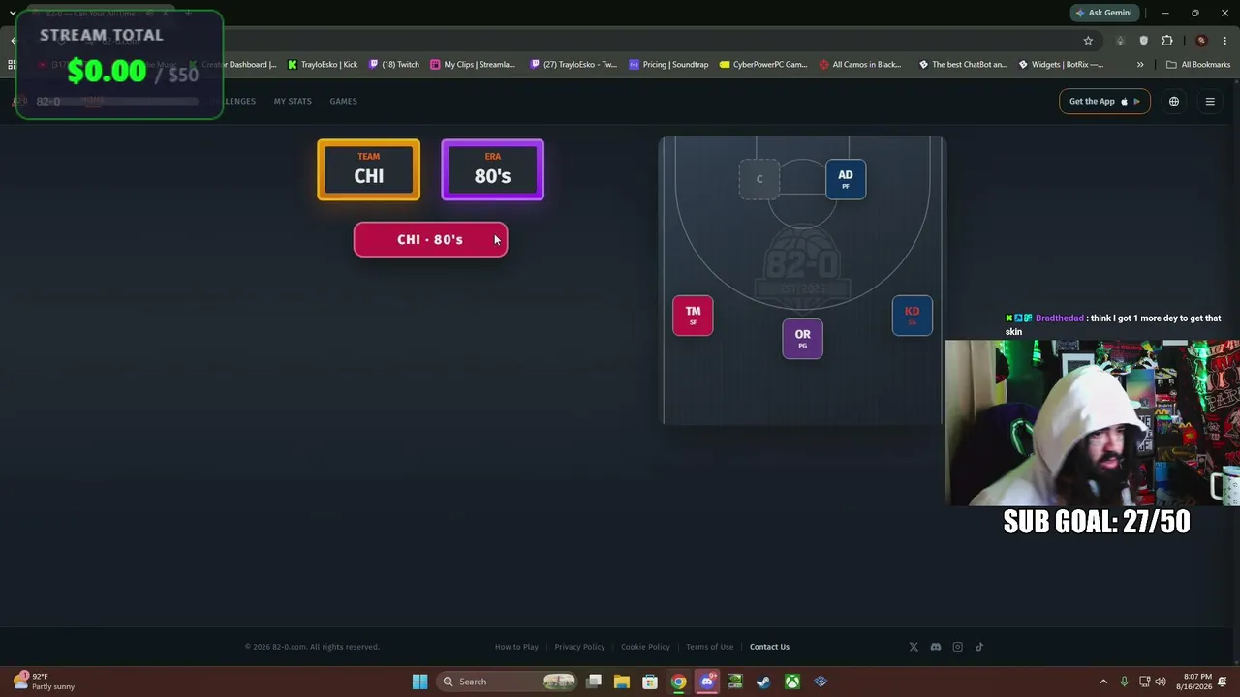Open the How to Play link
Screen dimensions: 1240x697
tap(516, 647)
